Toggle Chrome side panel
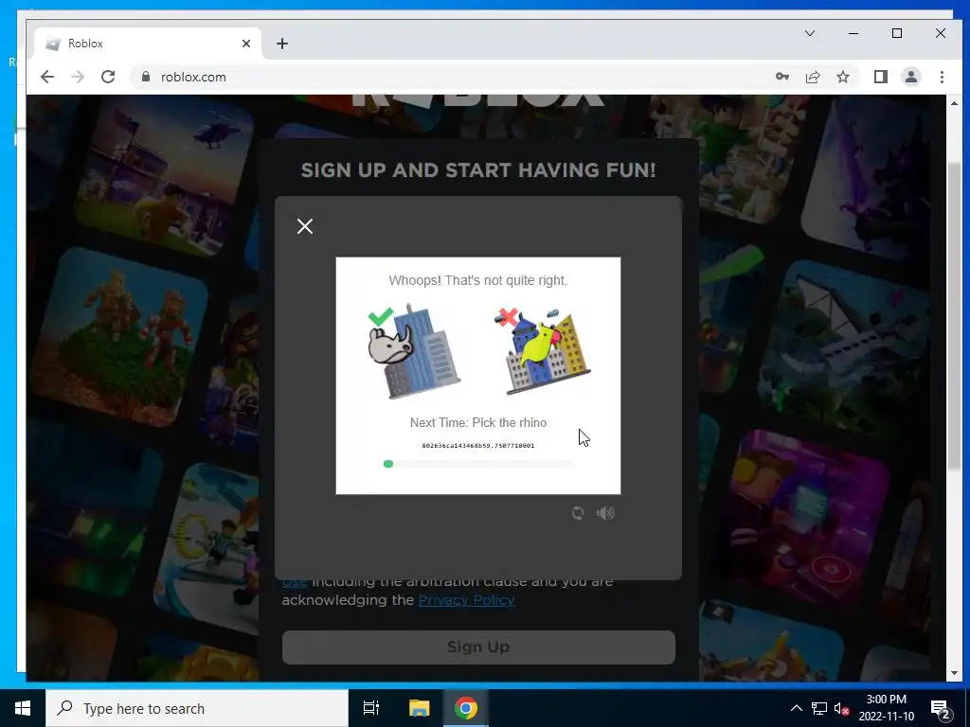970x727 pixels. coord(880,77)
